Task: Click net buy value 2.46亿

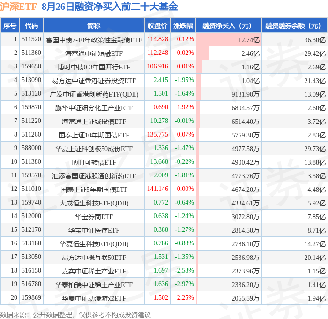Action: [250, 53]
